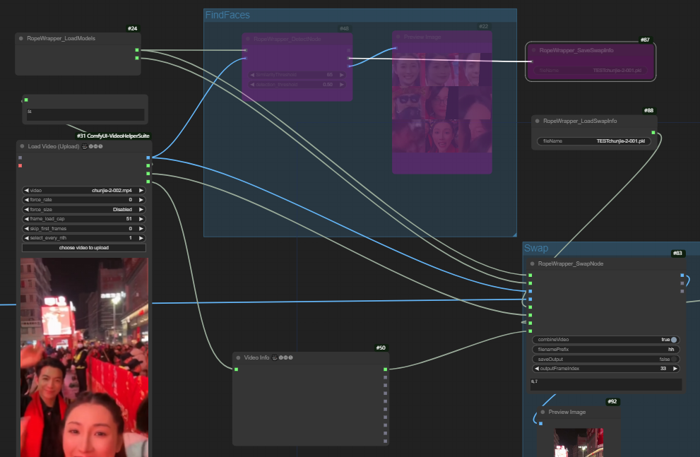
Task: Click the collapse dot on RopeWrapper_SwapNode
Action: tap(532, 263)
